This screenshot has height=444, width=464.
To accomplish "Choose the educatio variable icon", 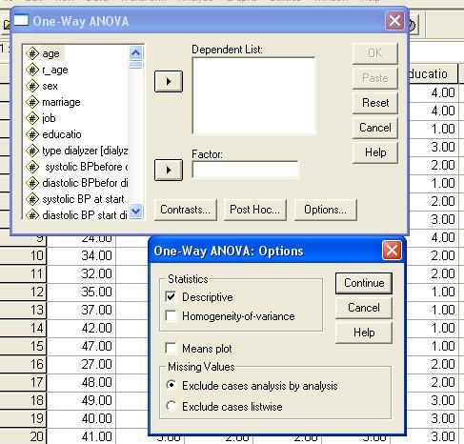I will point(32,134).
